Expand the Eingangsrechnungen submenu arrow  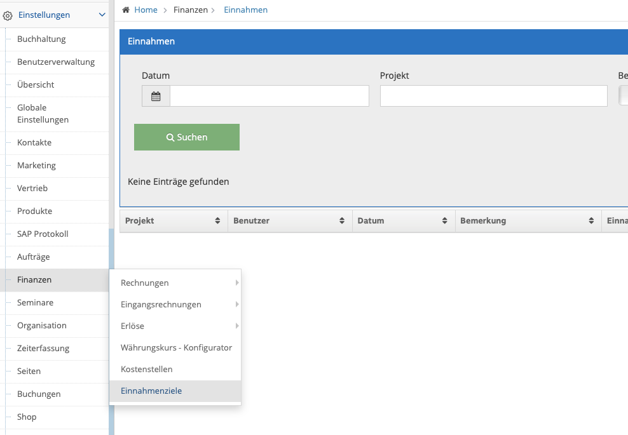(x=237, y=304)
